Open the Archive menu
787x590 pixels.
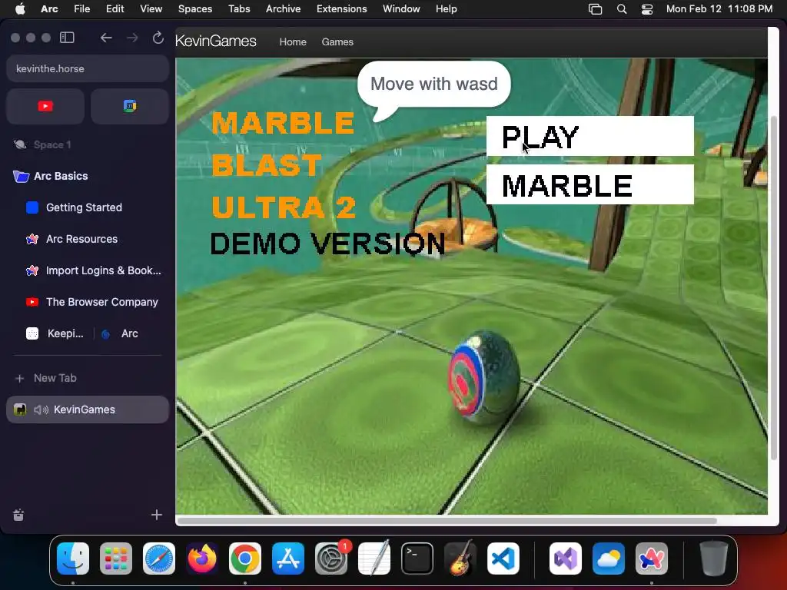283,9
